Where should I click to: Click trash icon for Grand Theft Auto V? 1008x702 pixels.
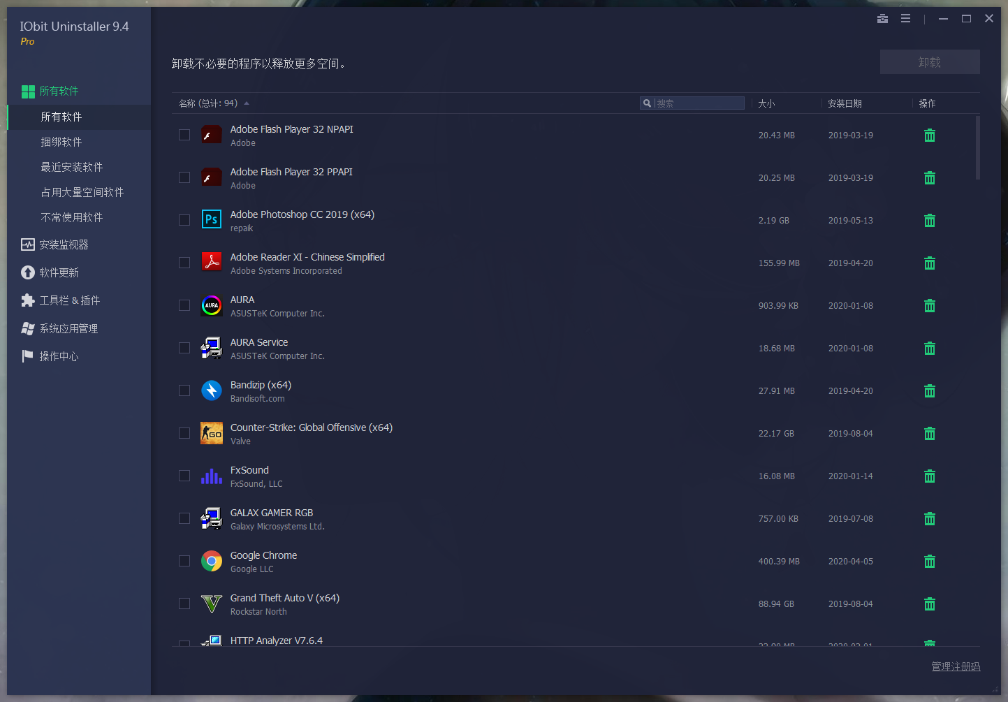coord(930,604)
